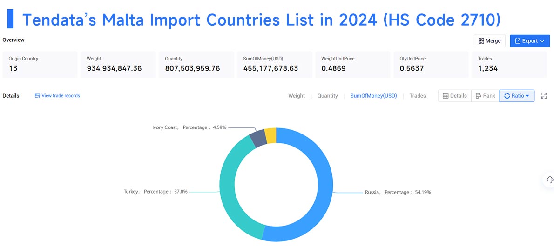Image resolution: width=554 pixels, height=247 pixels.
Task: Open the Ratio view dropdown
Action: 517,96
